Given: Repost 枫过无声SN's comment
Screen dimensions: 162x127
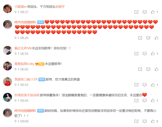Looking at the screenshot, I should 136,53.
